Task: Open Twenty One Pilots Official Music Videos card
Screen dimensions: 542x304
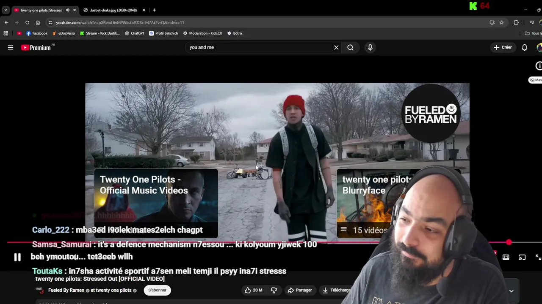Action: tap(156, 203)
